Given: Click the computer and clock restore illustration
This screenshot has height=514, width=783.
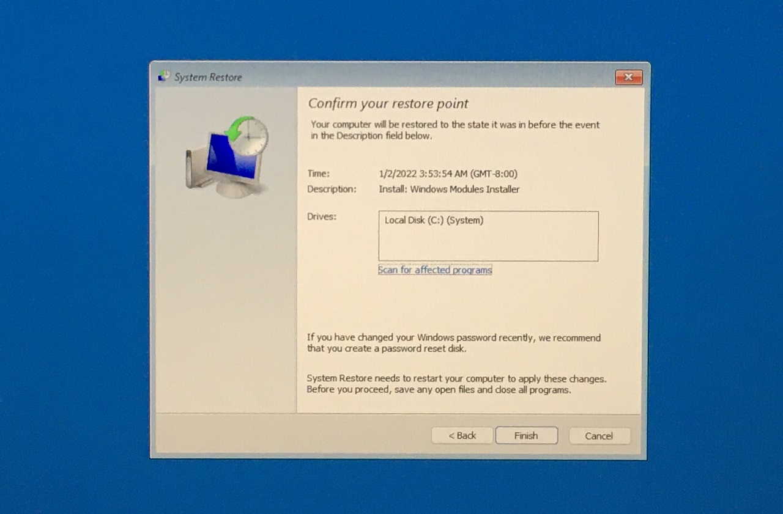Looking at the screenshot, I should (x=227, y=156).
